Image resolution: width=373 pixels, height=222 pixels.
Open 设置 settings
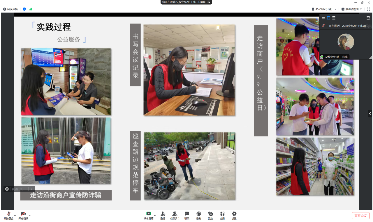(x=234, y=215)
